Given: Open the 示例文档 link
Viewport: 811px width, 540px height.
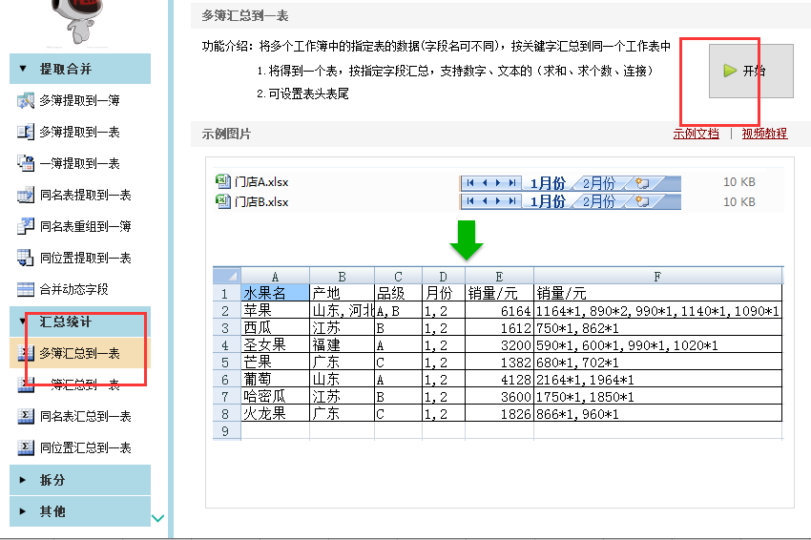Looking at the screenshot, I should 697,134.
